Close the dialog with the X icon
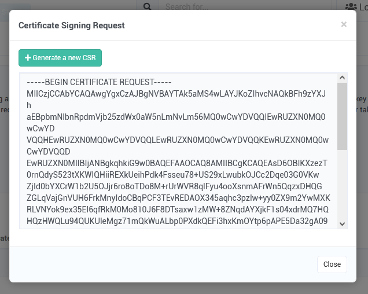The height and width of the screenshot is (294, 368). (x=344, y=24)
